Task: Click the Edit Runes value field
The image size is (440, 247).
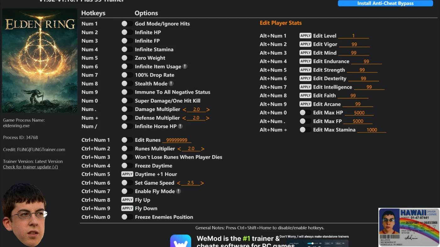Action: [x=177, y=140]
